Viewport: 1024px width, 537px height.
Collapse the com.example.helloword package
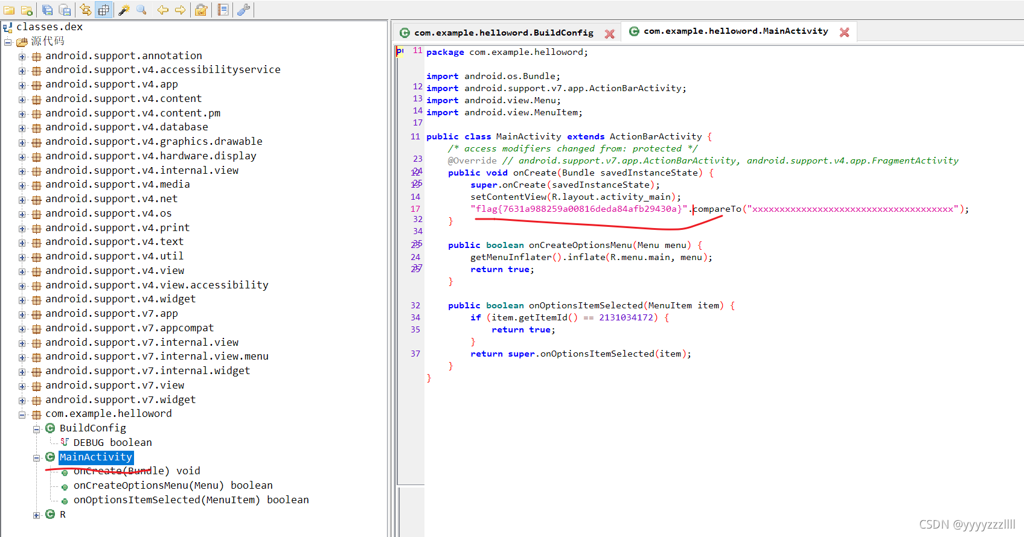(22, 415)
